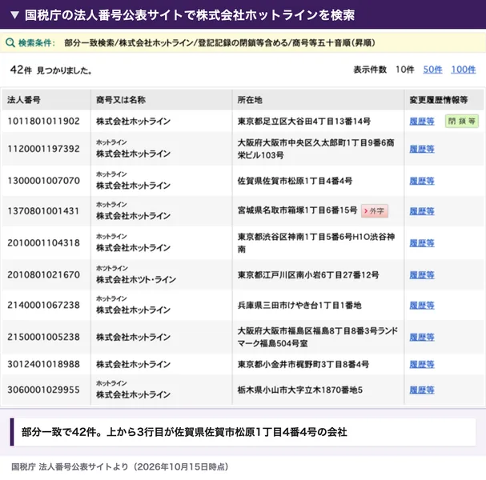Click address 栃木県小山市大字立木1870番地5
486x480 pixels.
[300, 390]
